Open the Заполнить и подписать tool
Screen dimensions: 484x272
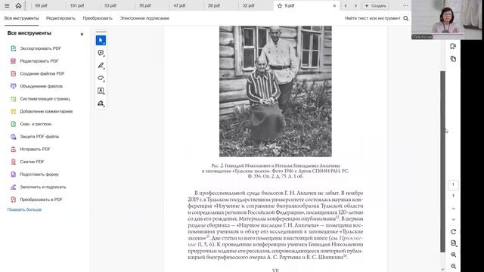point(38,187)
